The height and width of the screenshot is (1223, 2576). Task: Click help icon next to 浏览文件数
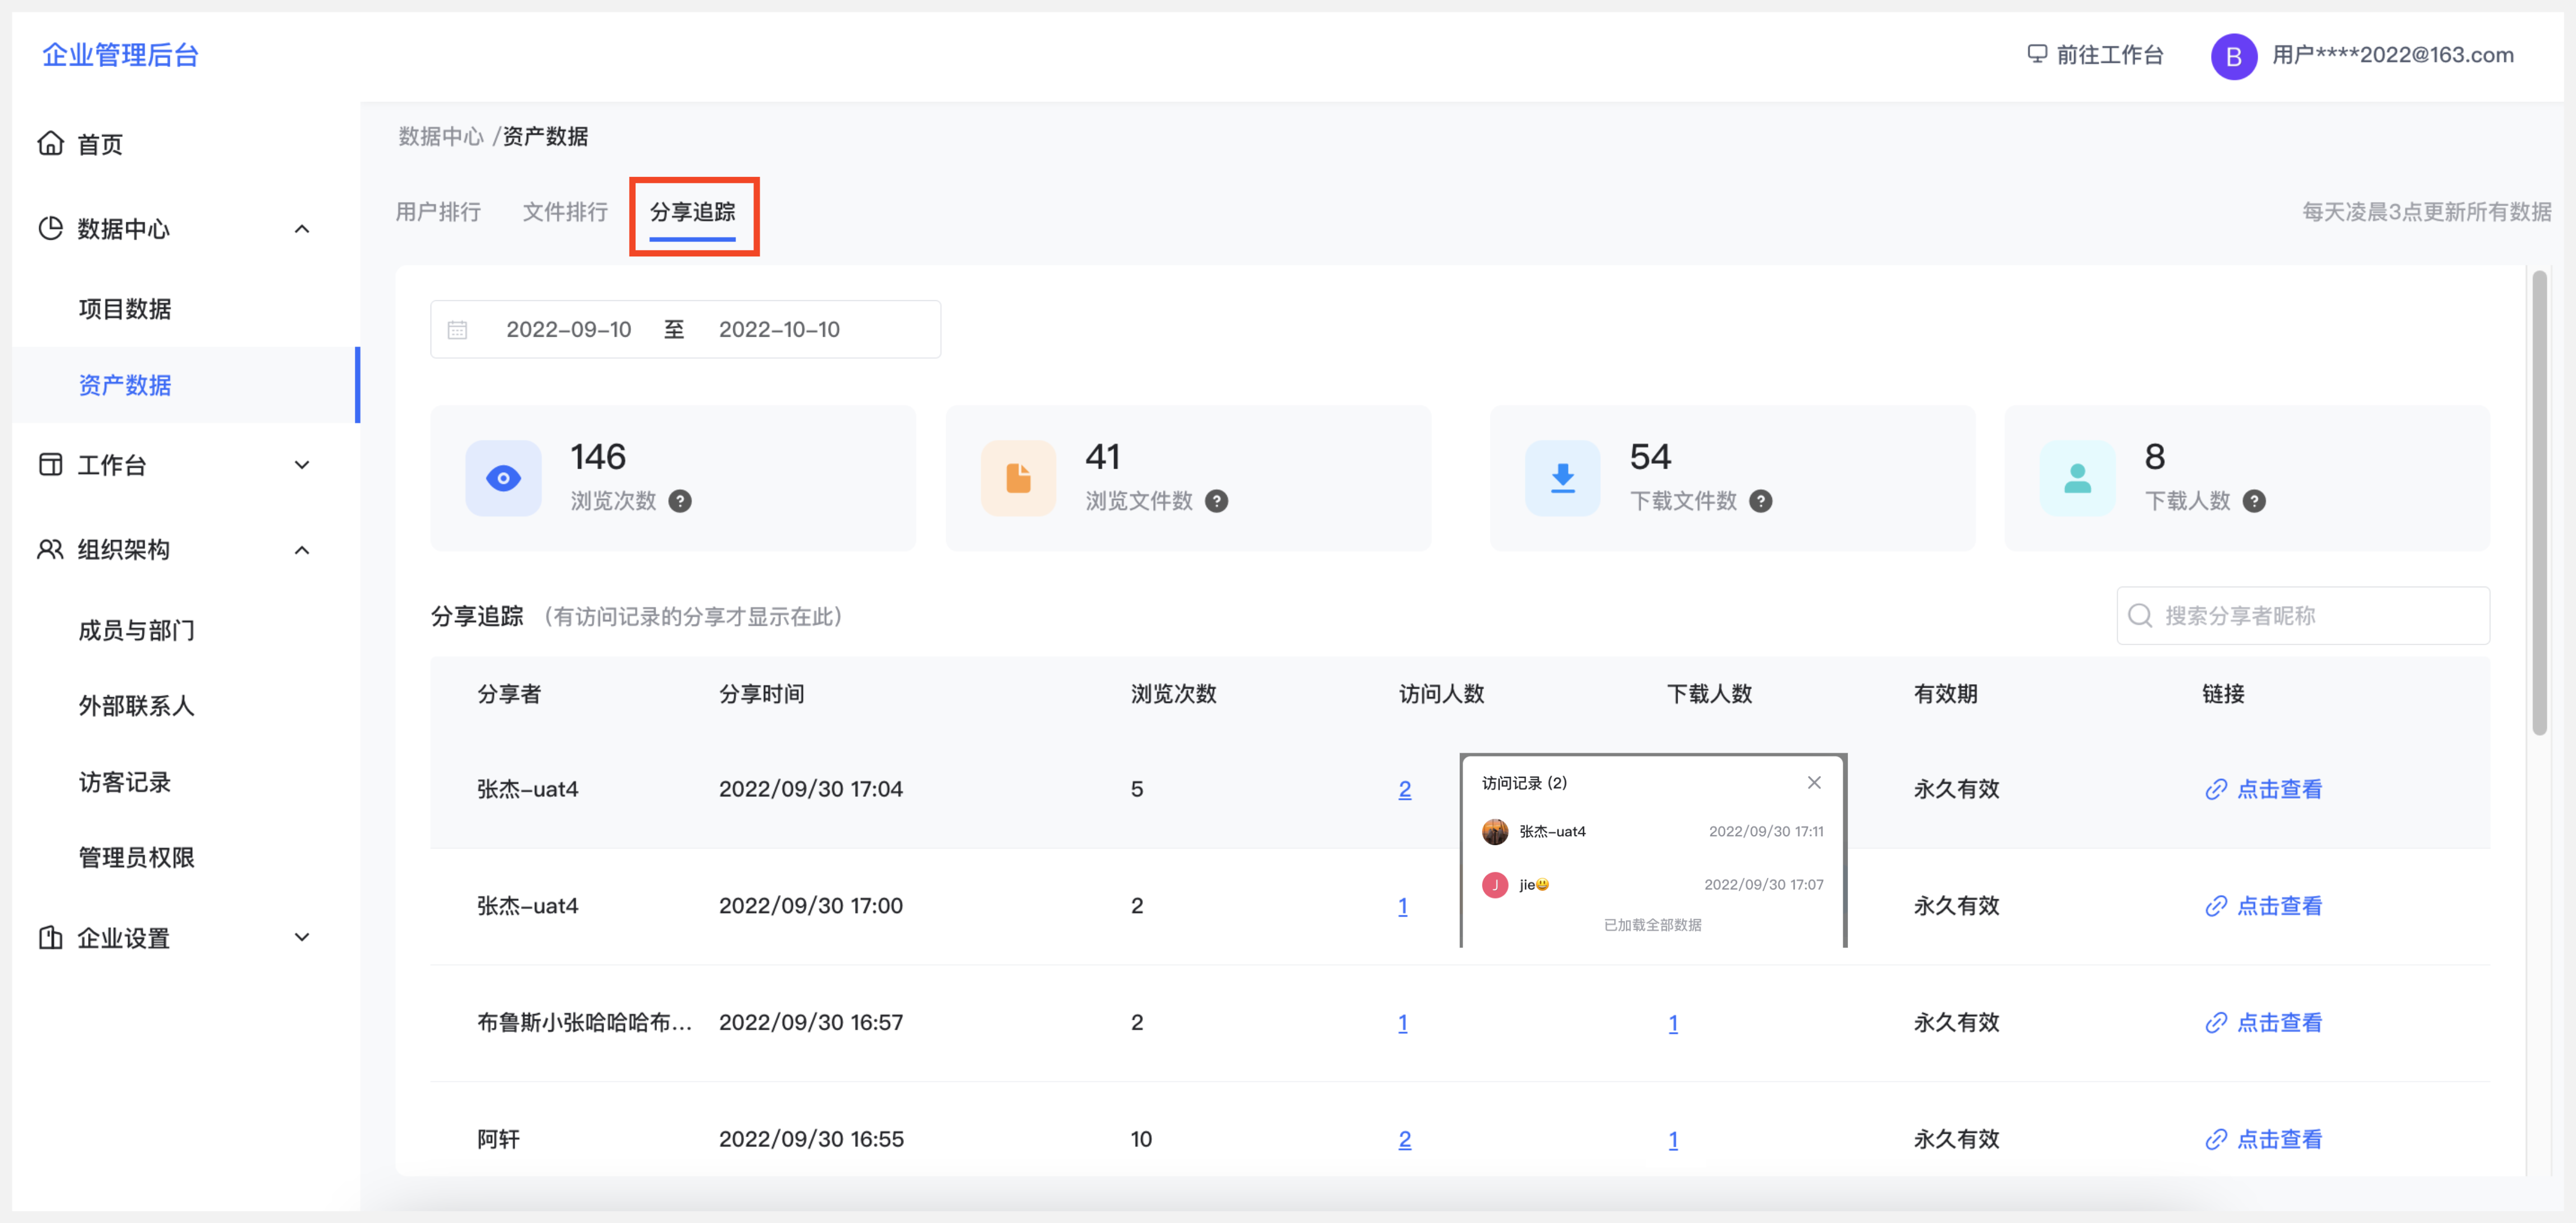1217,502
